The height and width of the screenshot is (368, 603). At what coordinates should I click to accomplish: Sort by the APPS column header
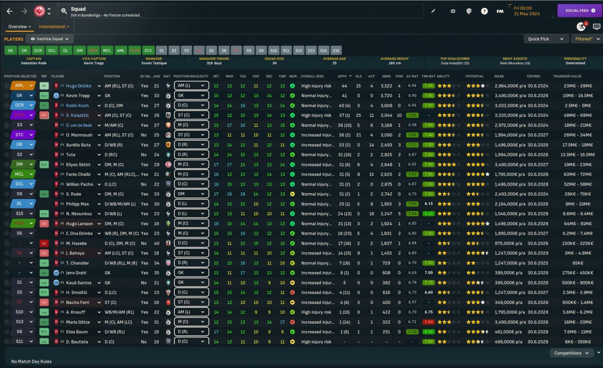(345, 76)
